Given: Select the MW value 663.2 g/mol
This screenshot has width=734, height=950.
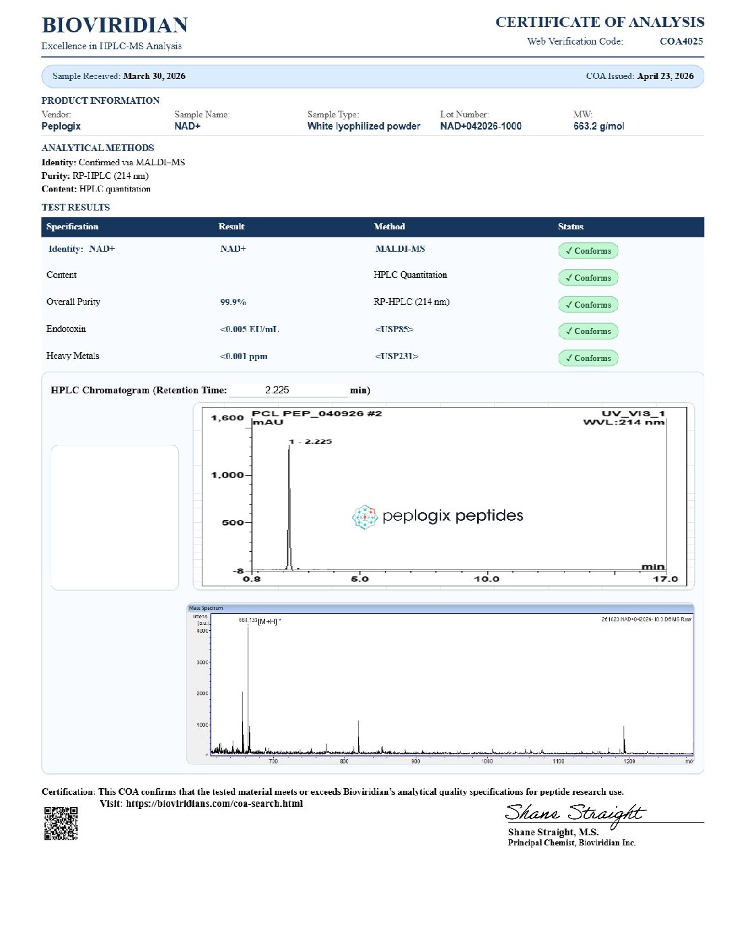Looking at the screenshot, I should (x=599, y=126).
